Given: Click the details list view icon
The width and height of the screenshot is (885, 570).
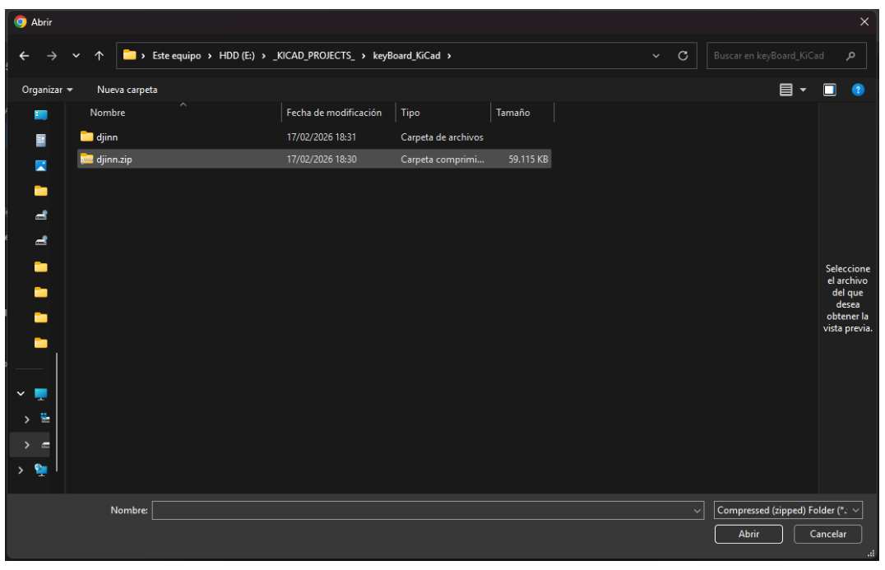Looking at the screenshot, I should tap(786, 89).
